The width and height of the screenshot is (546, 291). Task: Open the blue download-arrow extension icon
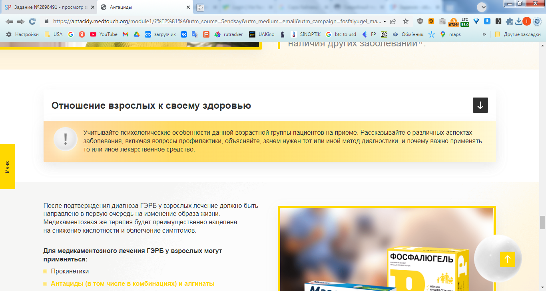(x=487, y=21)
